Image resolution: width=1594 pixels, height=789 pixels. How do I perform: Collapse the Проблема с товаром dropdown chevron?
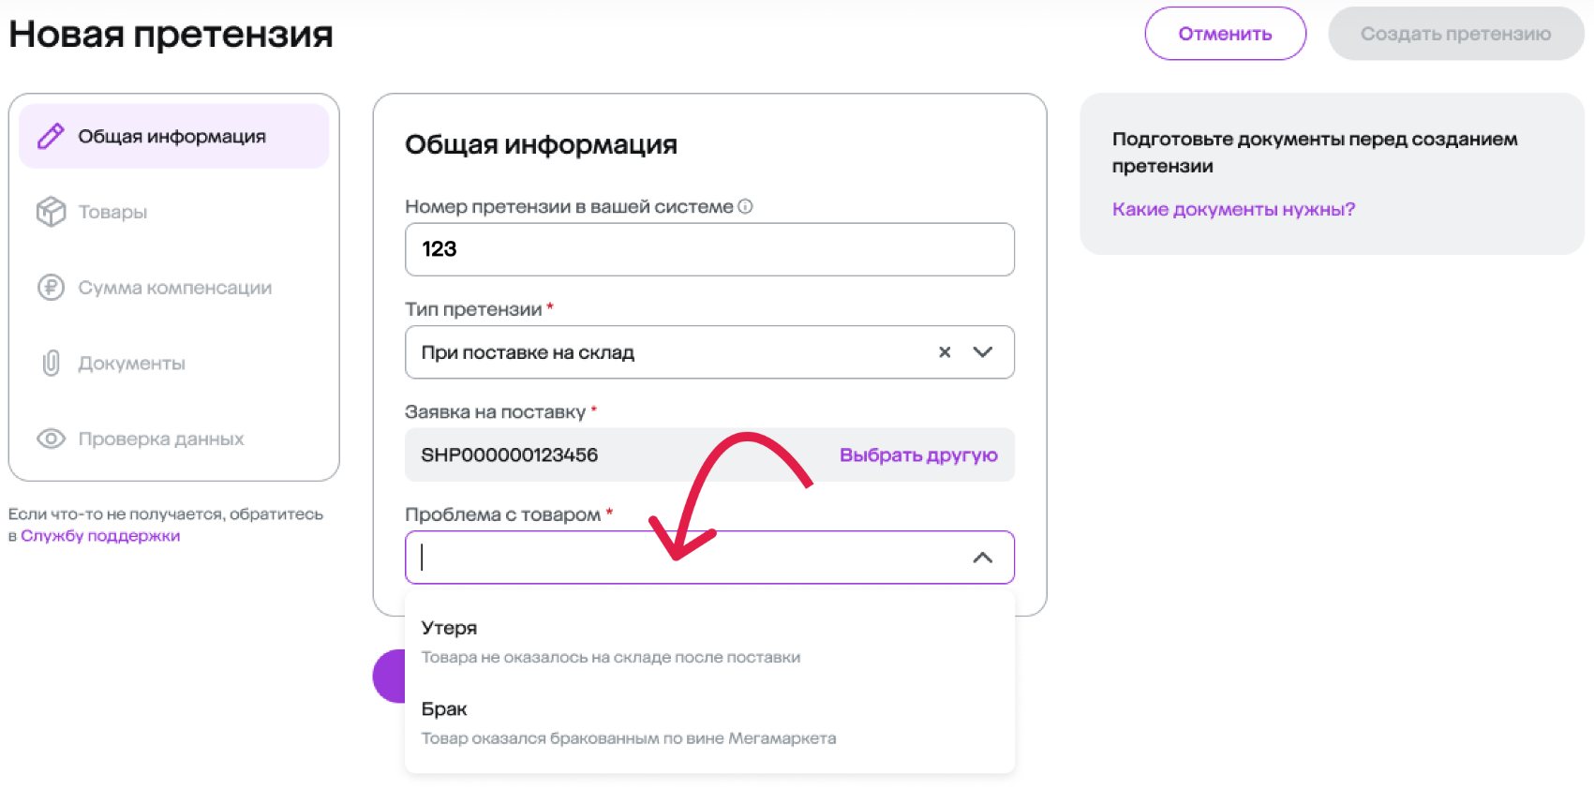click(982, 558)
